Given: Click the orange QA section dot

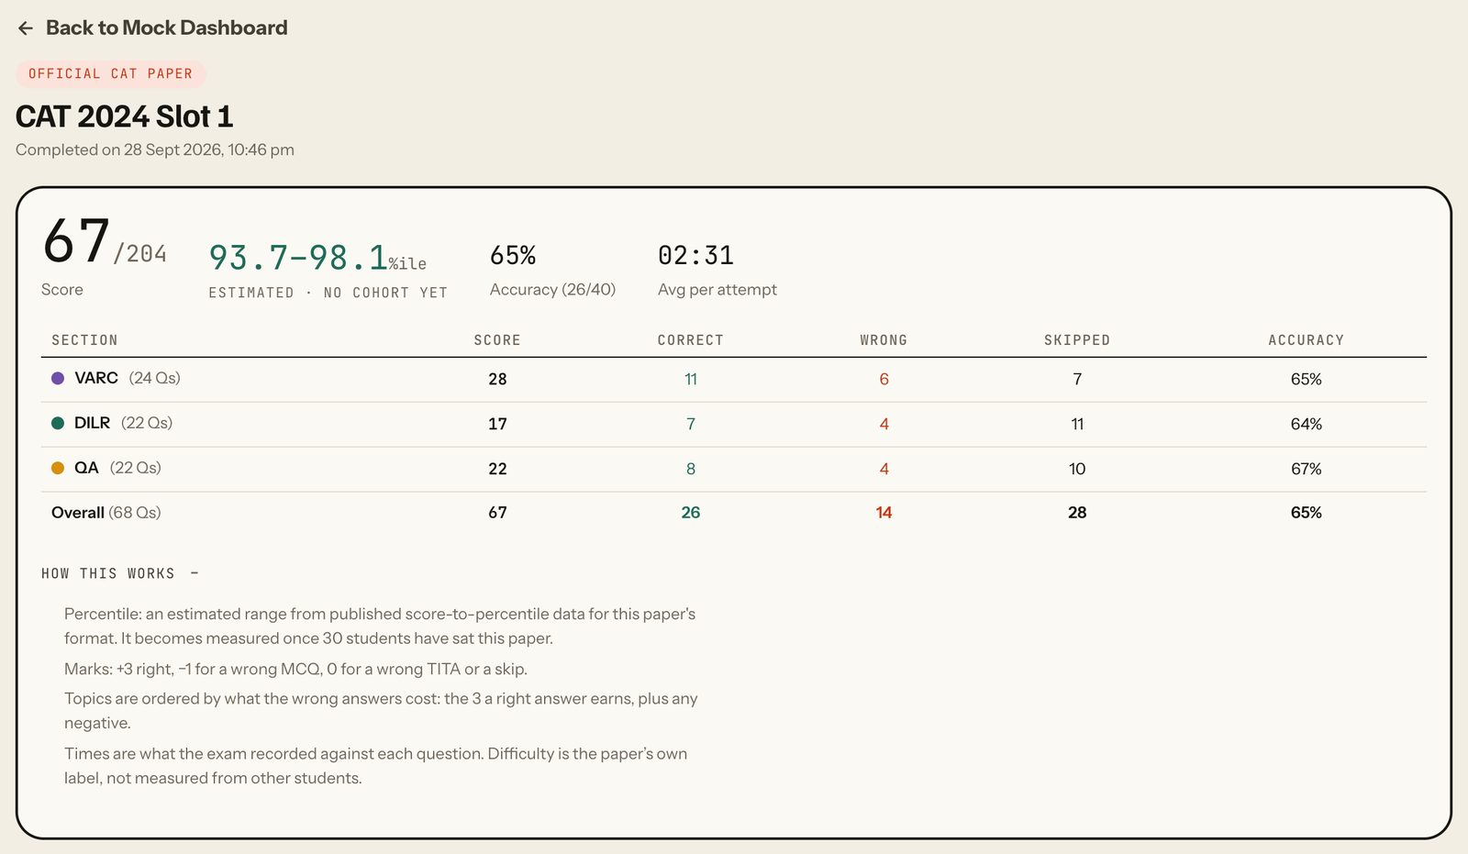Looking at the screenshot, I should point(58,468).
